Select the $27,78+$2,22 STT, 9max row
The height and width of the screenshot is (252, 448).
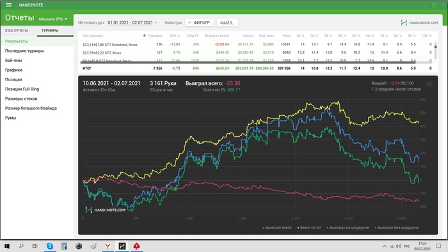256,52
